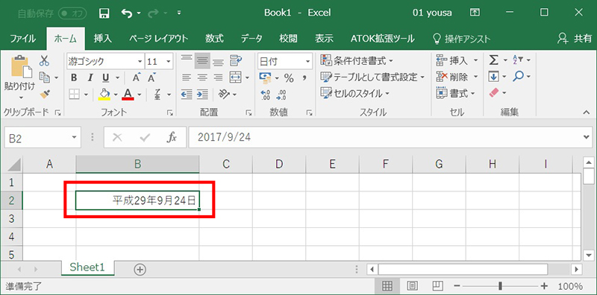597x295 pixels.
Task: Decrease decimal places
Action: click(281, 95)
